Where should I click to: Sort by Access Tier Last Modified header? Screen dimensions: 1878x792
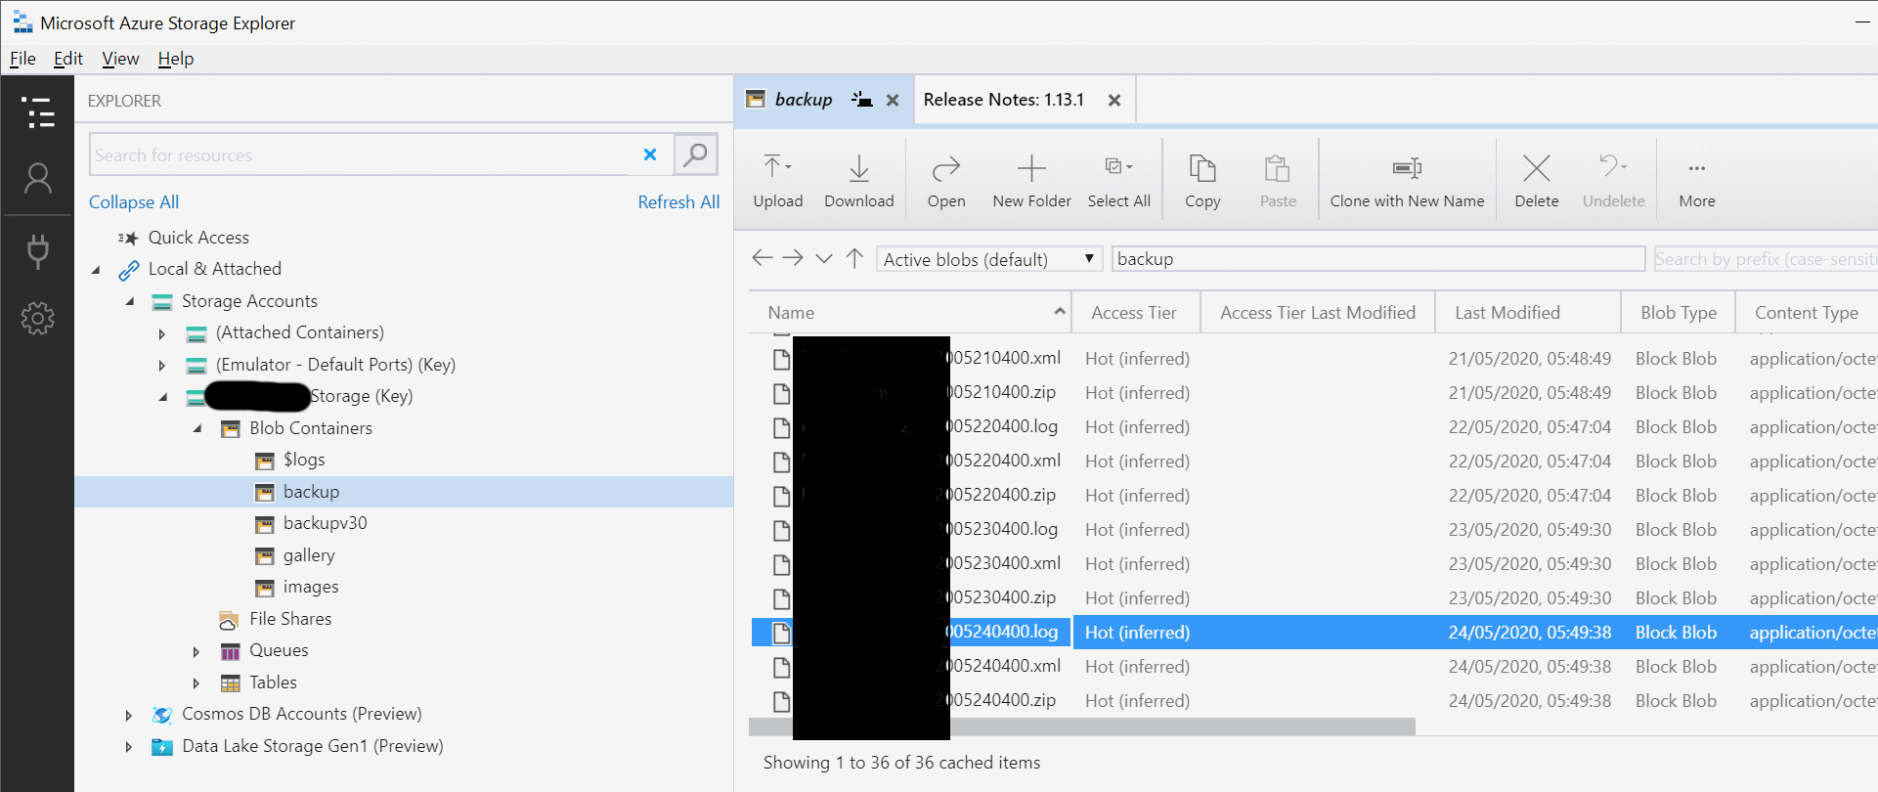[x=1318, y=313]
